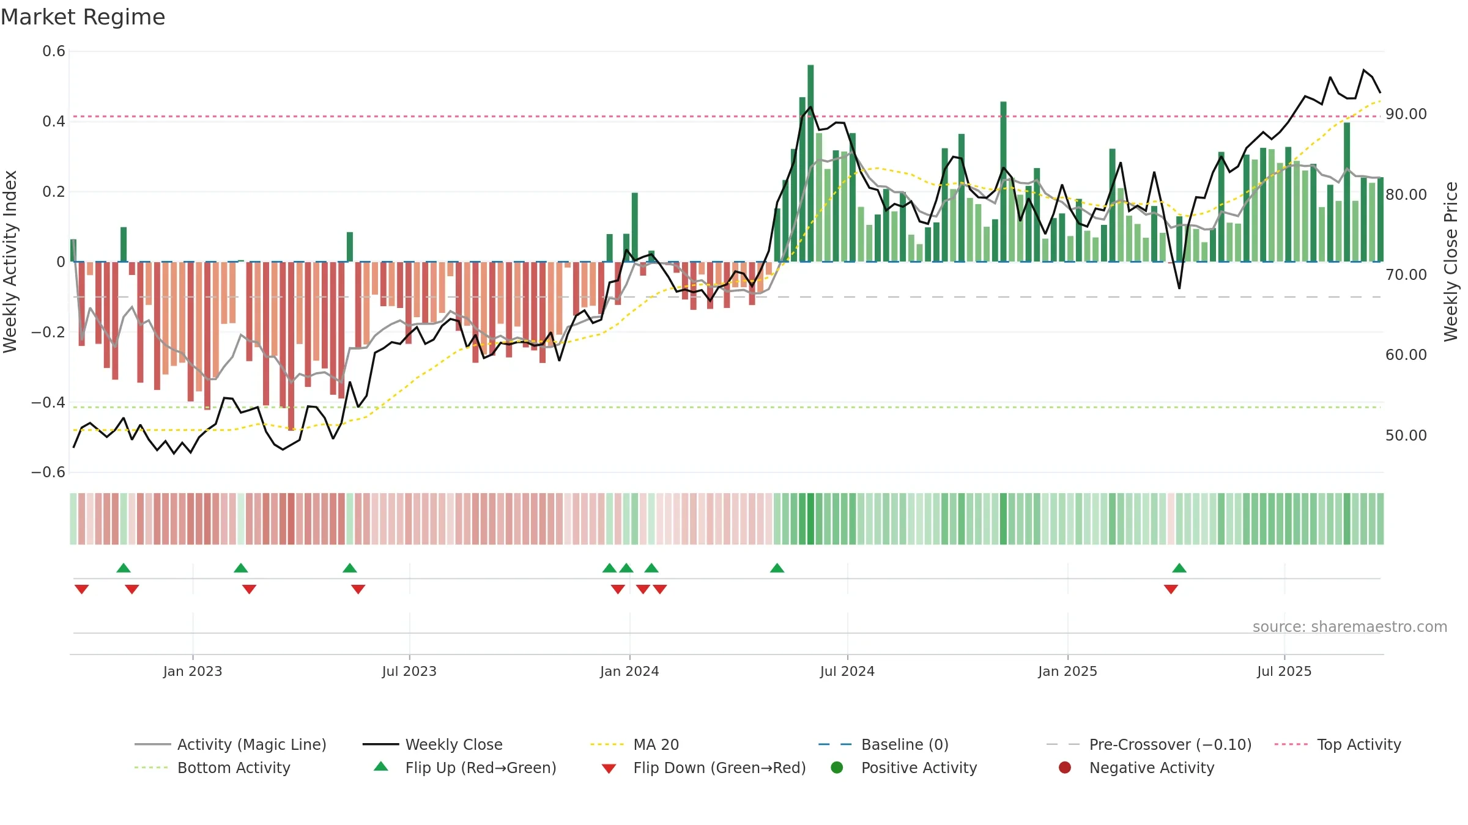This screenshot has height=825, width=1468.
Task: Toggle the Positive Activity legend entry
Action: coord(903,768)
